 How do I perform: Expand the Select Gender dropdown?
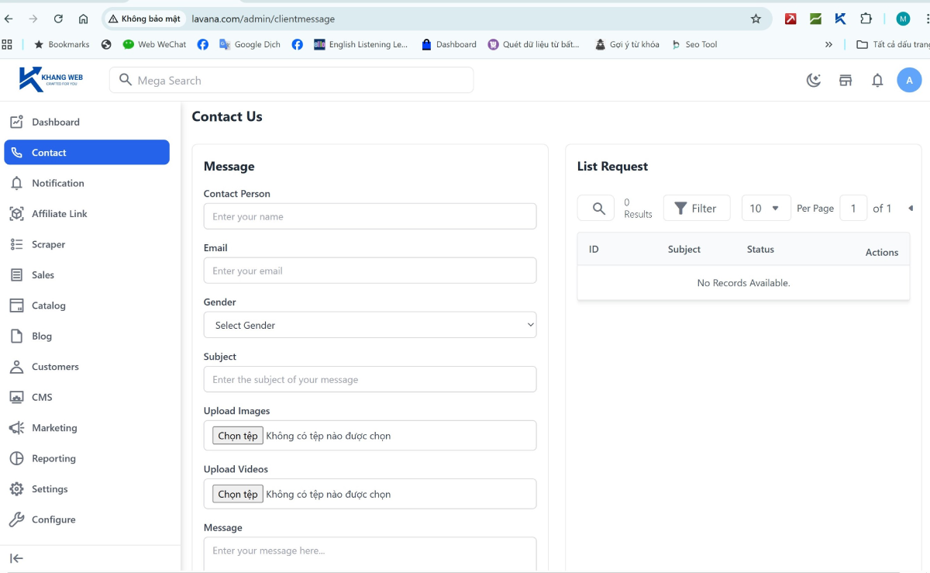click(370, 325)
